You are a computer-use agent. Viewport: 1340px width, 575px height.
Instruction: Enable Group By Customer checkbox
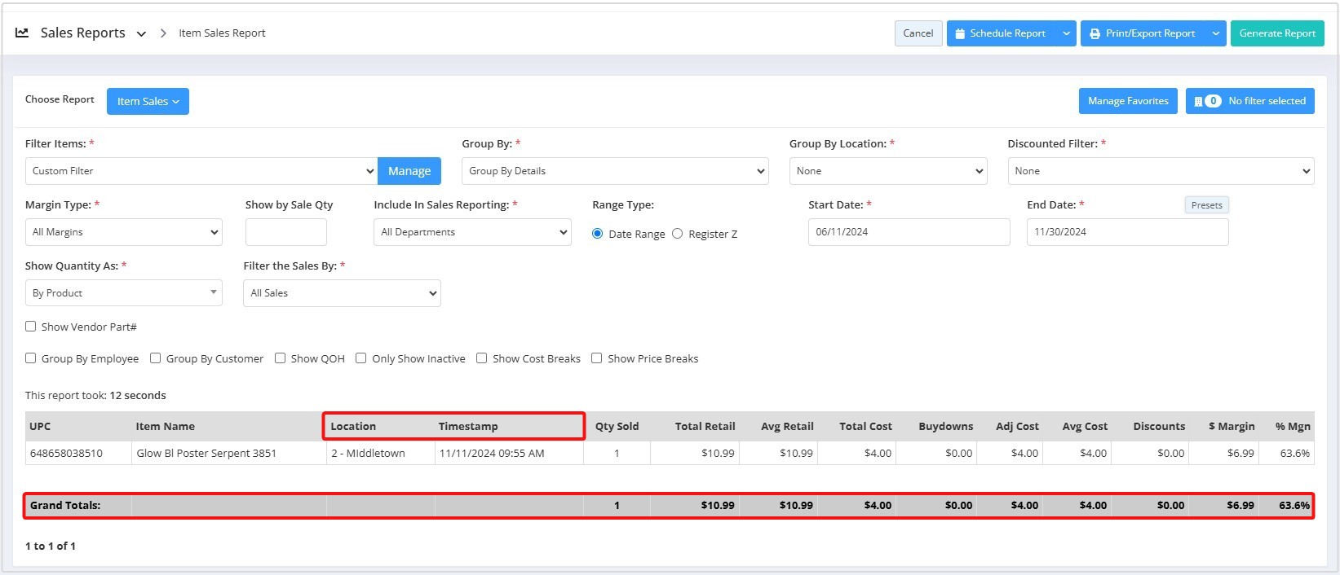click(156, 358)
